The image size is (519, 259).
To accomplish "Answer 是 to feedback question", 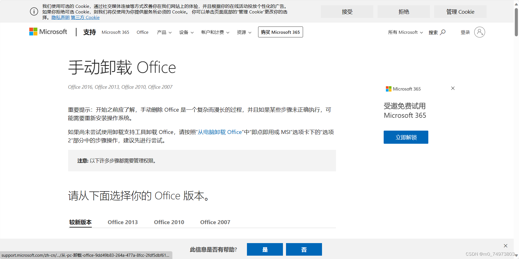I will click(265, 250).
